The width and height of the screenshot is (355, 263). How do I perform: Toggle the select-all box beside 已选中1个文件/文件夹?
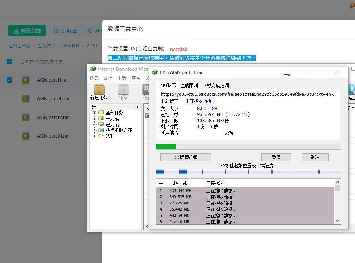click(9, 61)
